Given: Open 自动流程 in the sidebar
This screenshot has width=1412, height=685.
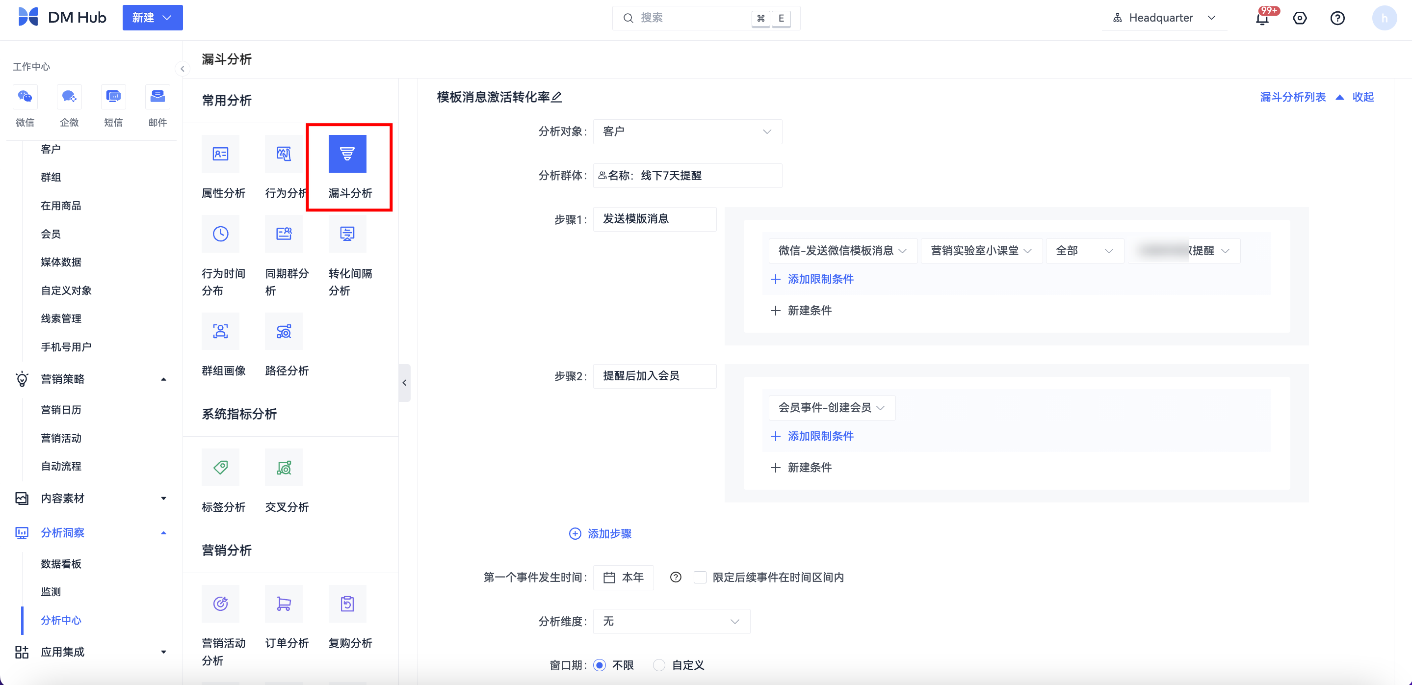Looking at the screenshot, I should coord(61,466).
